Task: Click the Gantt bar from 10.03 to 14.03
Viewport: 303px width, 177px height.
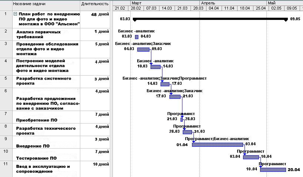Action: click(155, 67)
